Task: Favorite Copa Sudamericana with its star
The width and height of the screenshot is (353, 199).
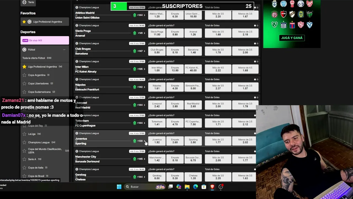Action: point(24,92)
